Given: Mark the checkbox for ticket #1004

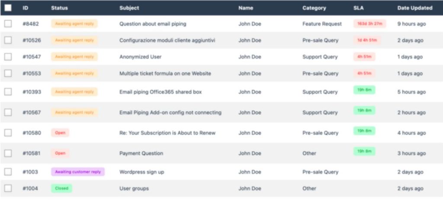Looking at the screenshot, I should click(8, 188).
